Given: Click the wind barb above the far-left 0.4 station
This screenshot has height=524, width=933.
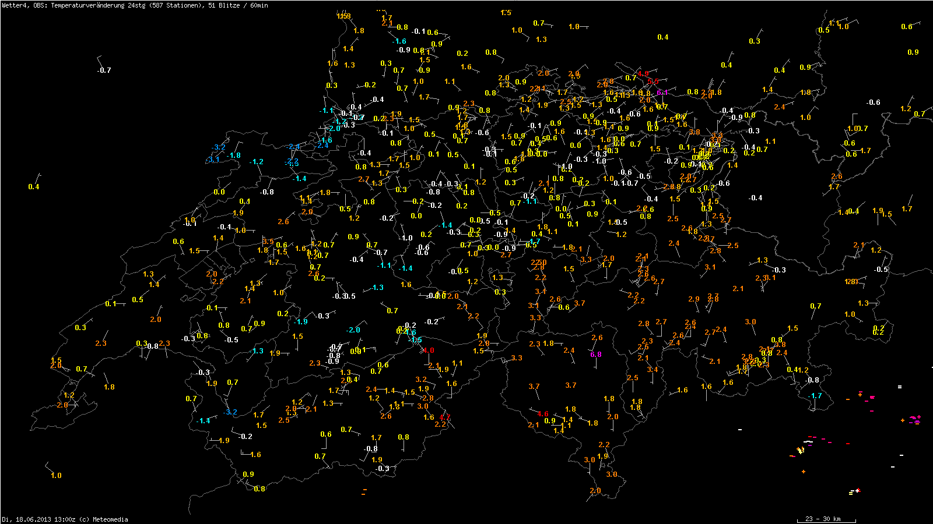Looking at the screenshot, I should [x=37, y=178].
